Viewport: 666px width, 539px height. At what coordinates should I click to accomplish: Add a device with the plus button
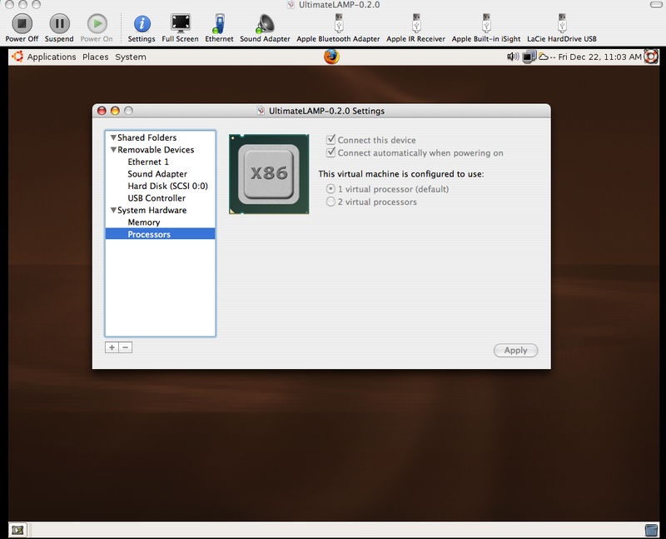[x=112, y=347]
